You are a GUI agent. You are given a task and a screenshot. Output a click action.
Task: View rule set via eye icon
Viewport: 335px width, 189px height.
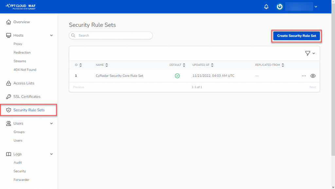coord(313,76)
